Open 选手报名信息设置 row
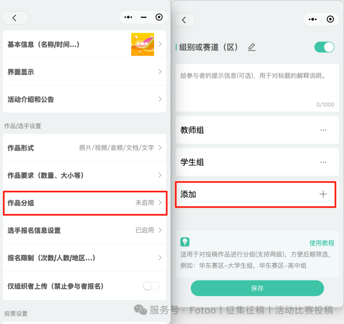The image size is (344, 324). coord(84,230)
